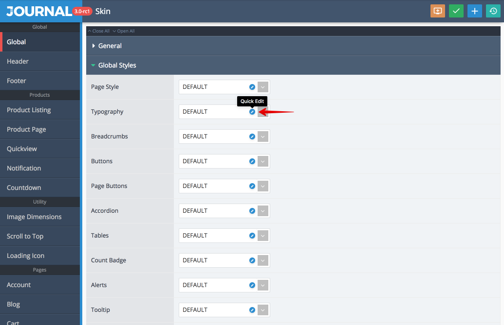Open Quickview settings in sidebar
The width and height of the screenshot is (504, 325).
point(40,149)
